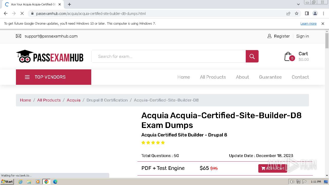
Task: Click the browser back arrow
Action: click(6, 14)
